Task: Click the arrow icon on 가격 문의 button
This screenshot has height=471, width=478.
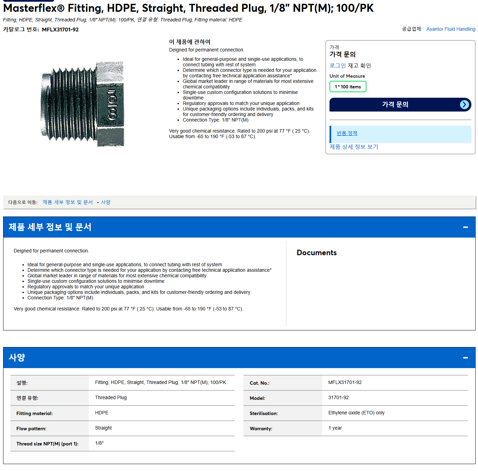Action: 465,105
